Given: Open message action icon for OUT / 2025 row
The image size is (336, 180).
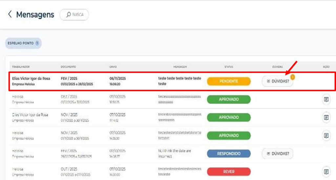Looking at the screenshot, I should click(326, 172).
